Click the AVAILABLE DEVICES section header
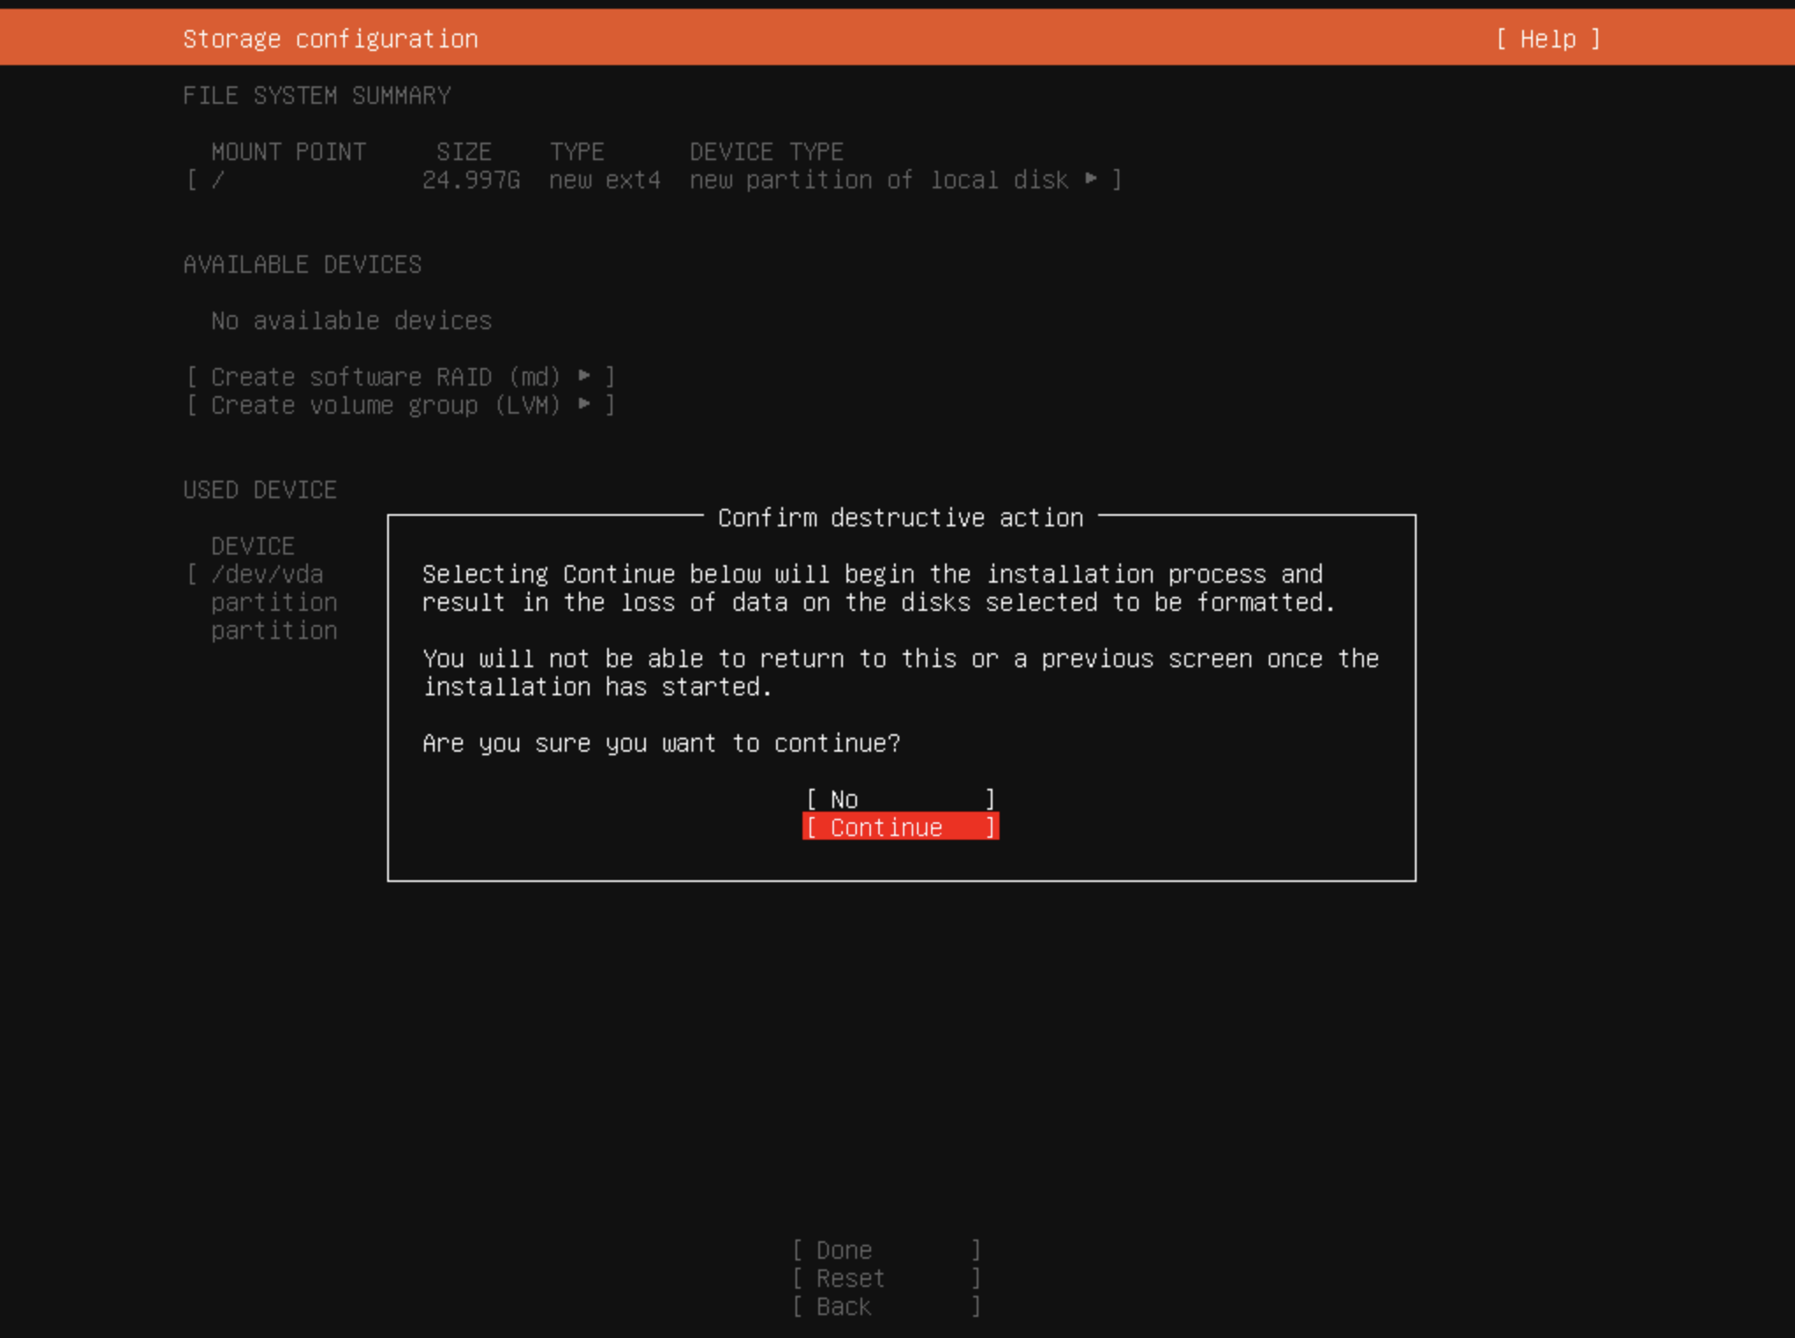The height and width of the screenshot is (1338, 1795). click(x=302, y=264)
